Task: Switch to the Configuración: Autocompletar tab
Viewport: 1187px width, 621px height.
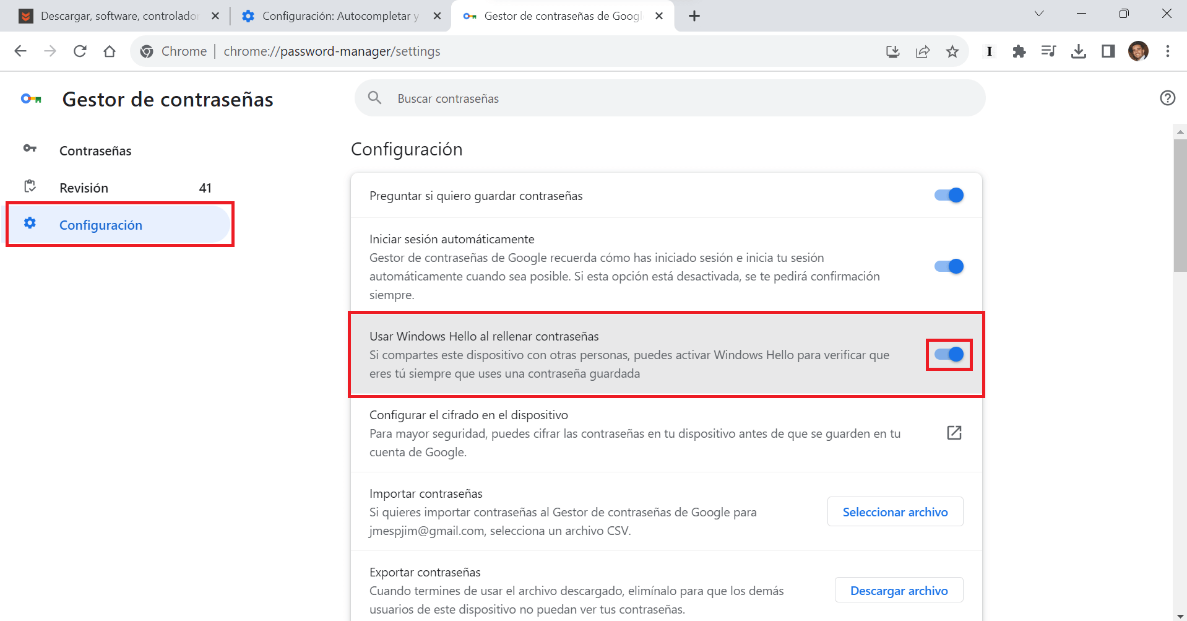Action: pos(340,16)
